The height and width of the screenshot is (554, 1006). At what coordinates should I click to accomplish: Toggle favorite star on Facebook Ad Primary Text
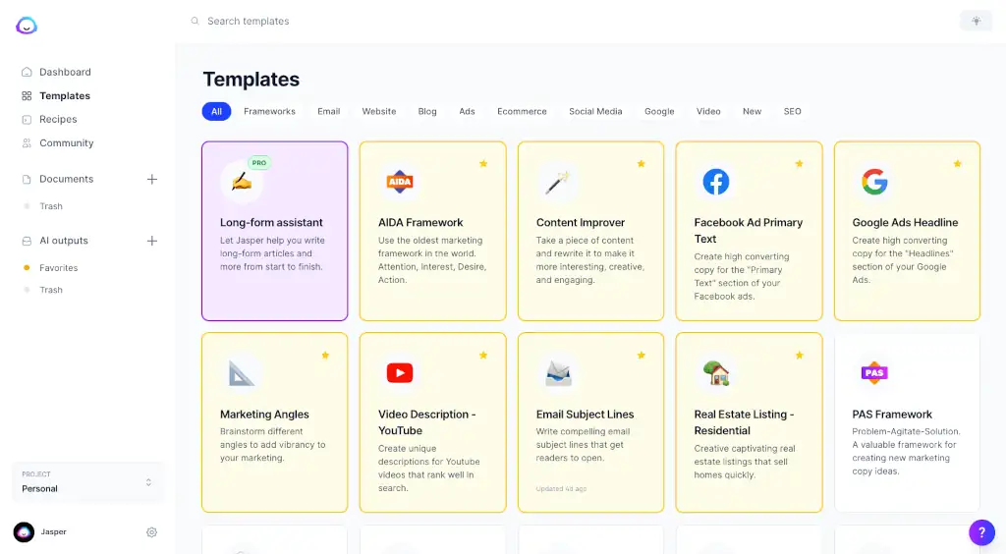[799, 163]
